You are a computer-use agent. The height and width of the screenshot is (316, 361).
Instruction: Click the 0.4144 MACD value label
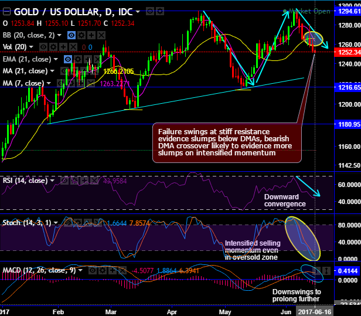(348, 271)
